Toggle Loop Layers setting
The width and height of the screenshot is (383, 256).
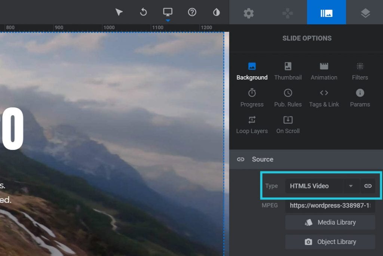[252, 125]
